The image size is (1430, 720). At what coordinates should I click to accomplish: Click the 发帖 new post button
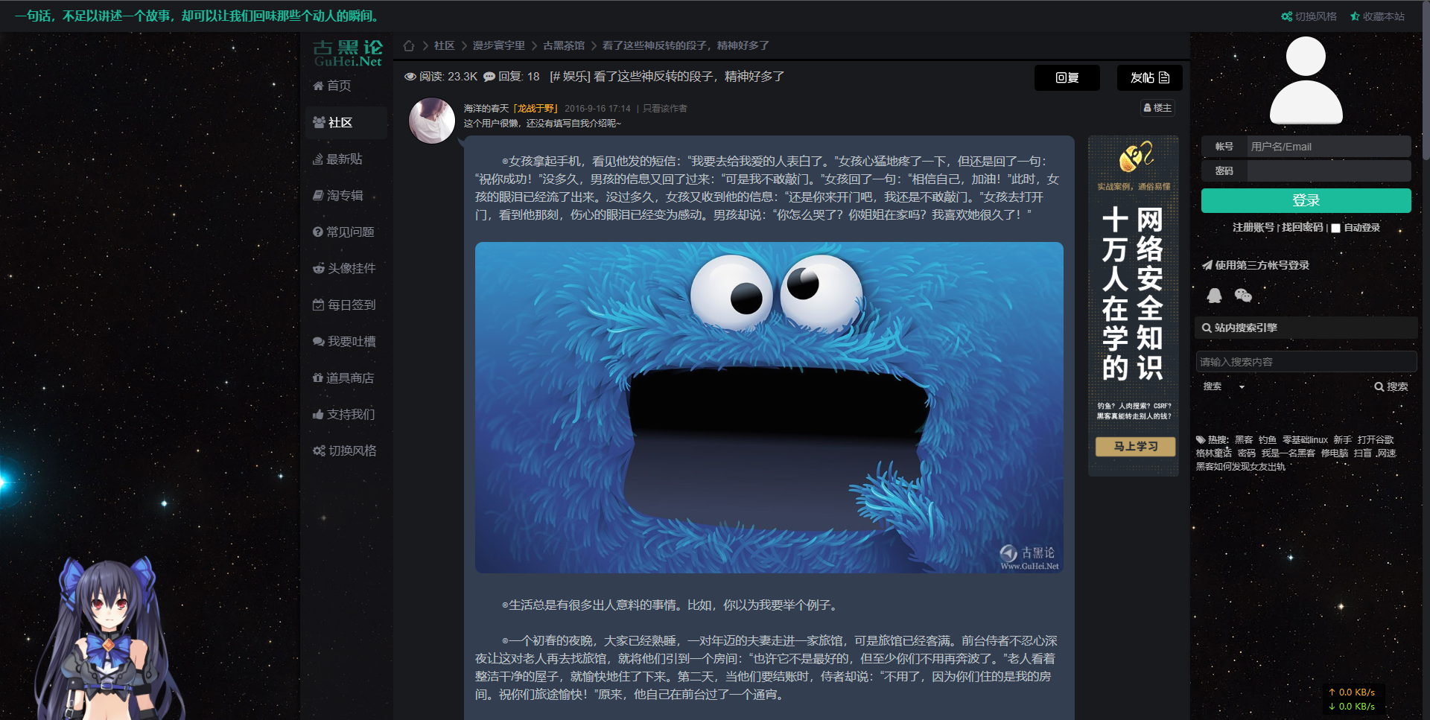pos(1149,77)
